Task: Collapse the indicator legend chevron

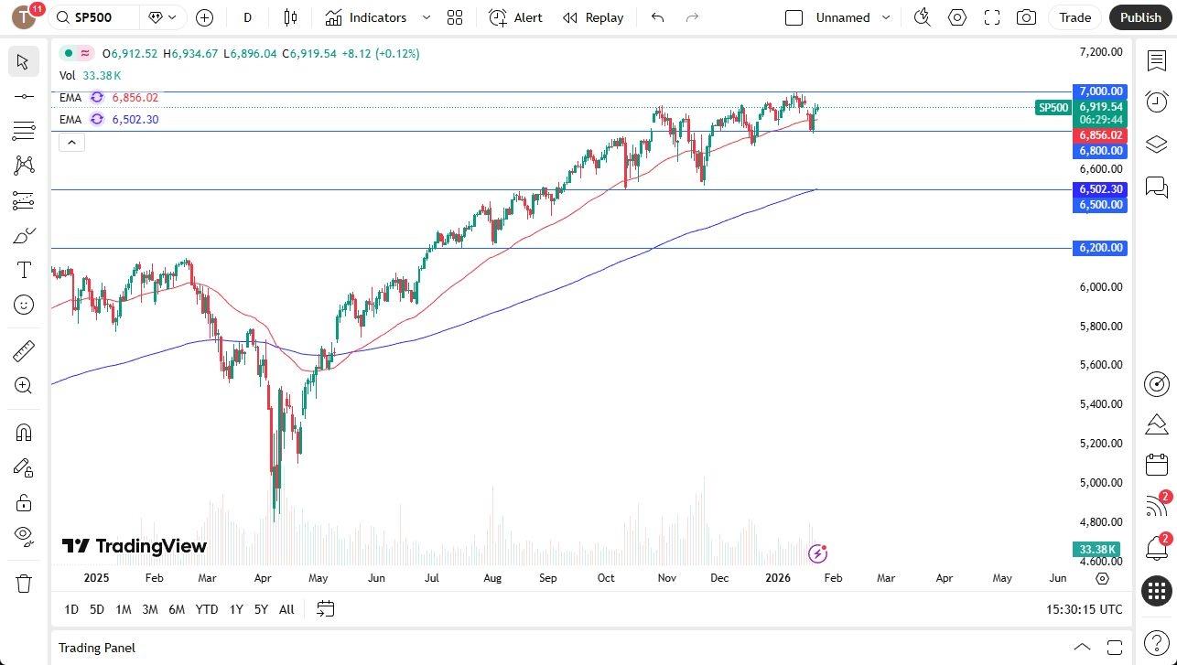Action: pyautogui.click(x=72, y=142)
